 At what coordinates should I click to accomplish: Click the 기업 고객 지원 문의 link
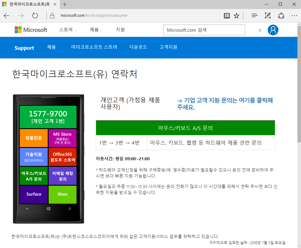tap(225, 104)
